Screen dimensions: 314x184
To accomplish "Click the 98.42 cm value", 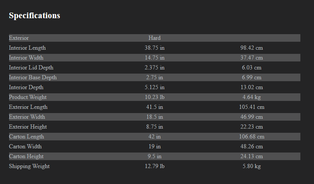I will click(x=252, y=48).
